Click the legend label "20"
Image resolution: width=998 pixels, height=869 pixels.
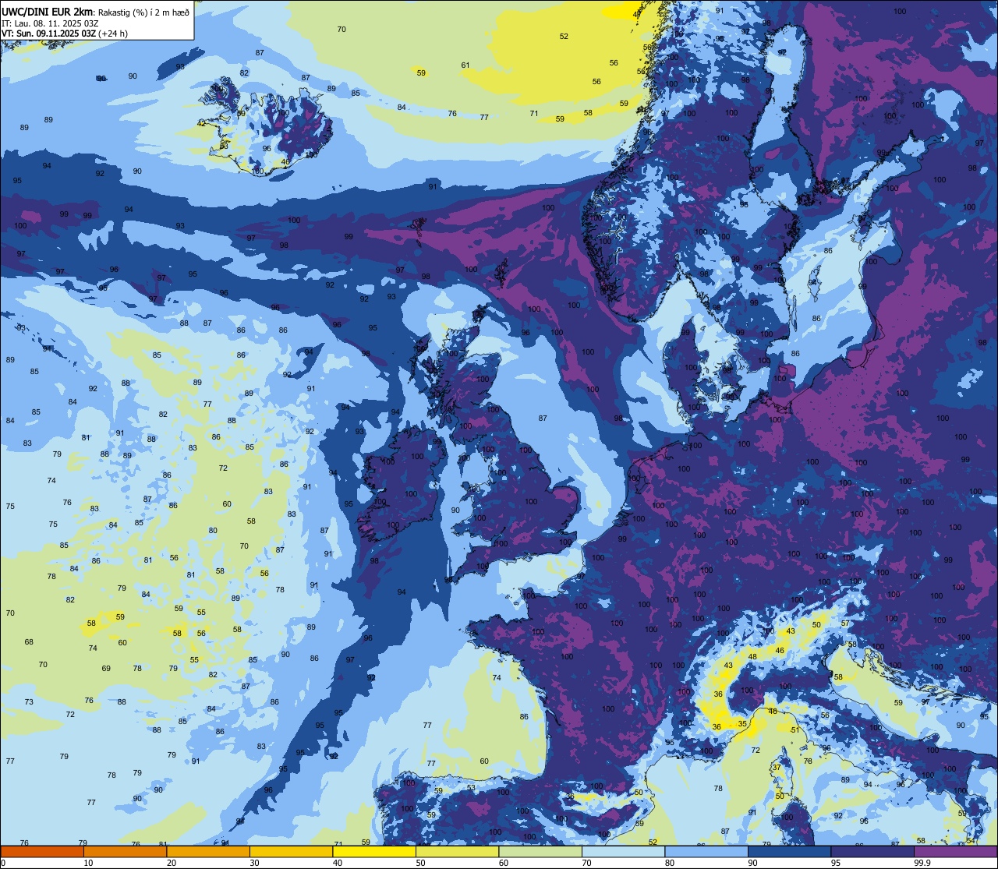point(172,863)
